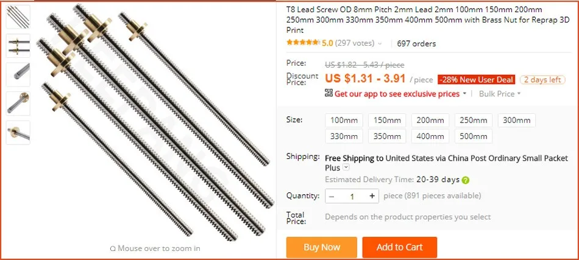Image resolution: width=579 pixels, height=260 pixels.
Task: Select the 100mm size option
Action: pyautogui.click(x=344, y=121)
